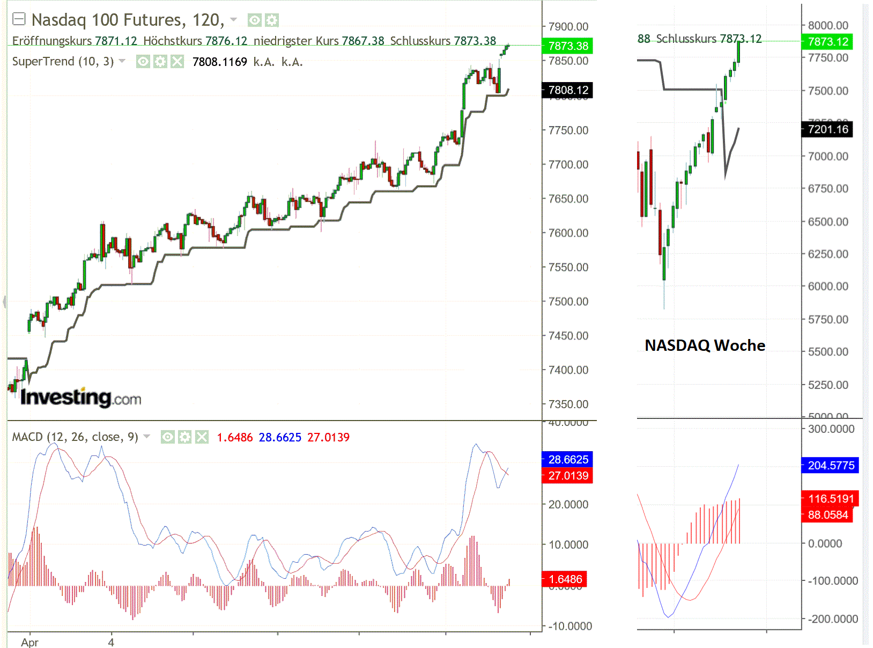Screen dimensions: 873x648
Task: Select the green Schlusskurs price label 7873.38
Action: point(568,46)
